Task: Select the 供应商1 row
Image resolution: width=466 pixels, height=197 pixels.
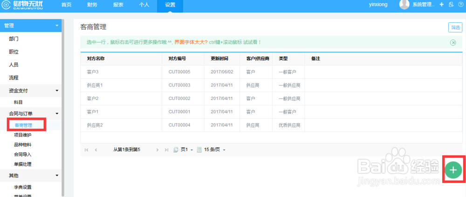Action: (271, 85)
